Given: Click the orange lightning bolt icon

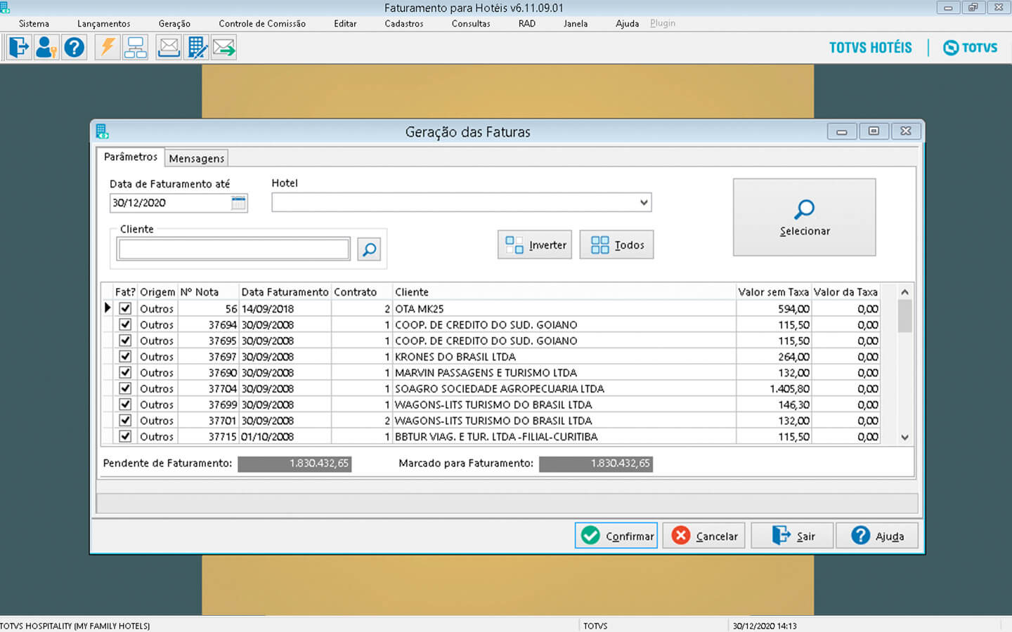Looking at the screenshot, I should [x=108, y=48].
